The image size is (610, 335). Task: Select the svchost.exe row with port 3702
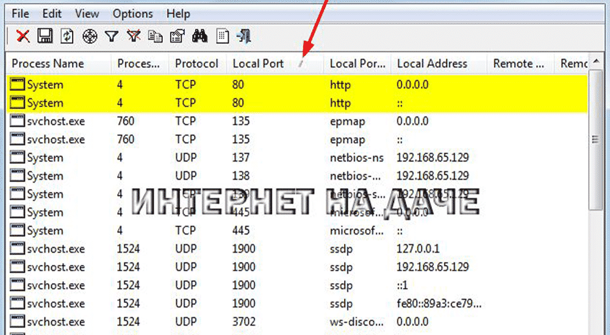56,322
